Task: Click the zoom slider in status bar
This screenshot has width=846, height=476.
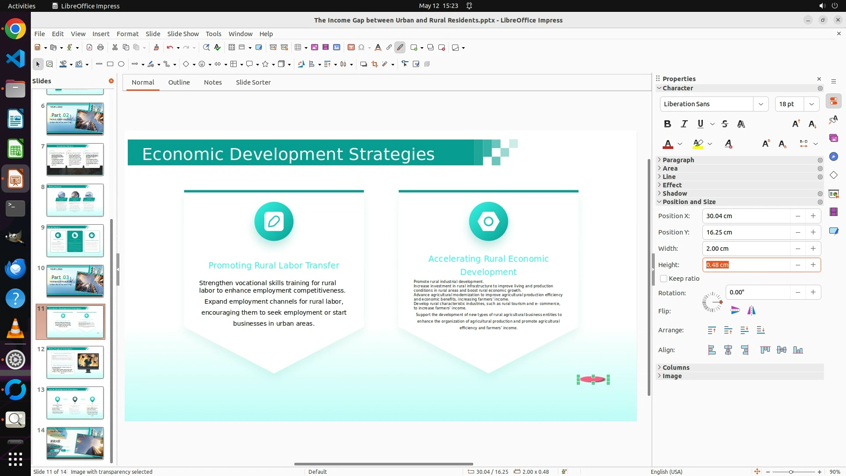Action: (x=791, y=472)
